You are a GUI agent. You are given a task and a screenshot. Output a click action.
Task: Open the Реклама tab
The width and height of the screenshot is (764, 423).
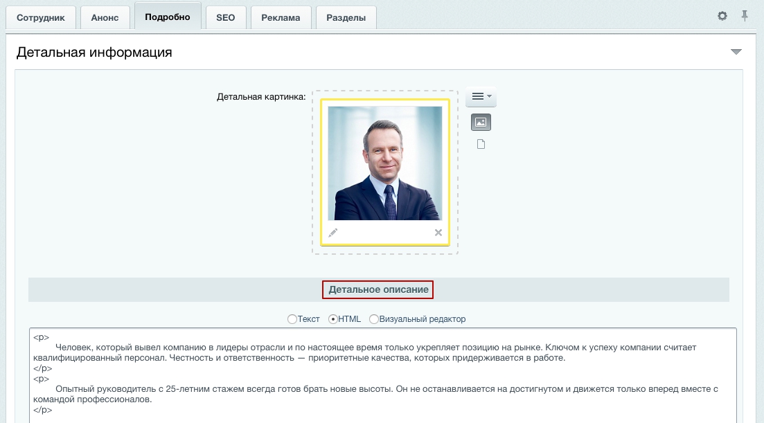tap(281, 18)
